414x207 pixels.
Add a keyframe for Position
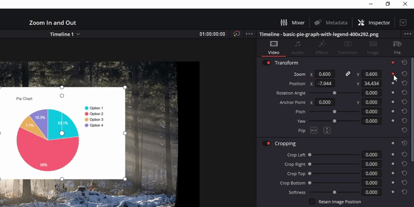point(393,83)
